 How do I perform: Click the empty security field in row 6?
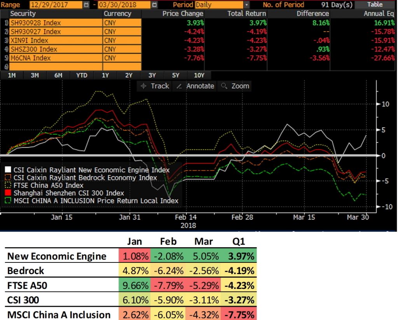pos(56,66)
